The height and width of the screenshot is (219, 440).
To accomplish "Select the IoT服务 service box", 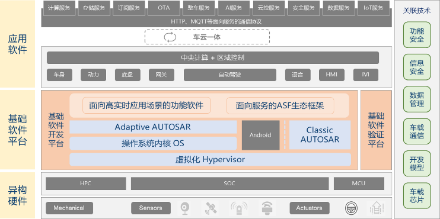I will coord(374,8).
